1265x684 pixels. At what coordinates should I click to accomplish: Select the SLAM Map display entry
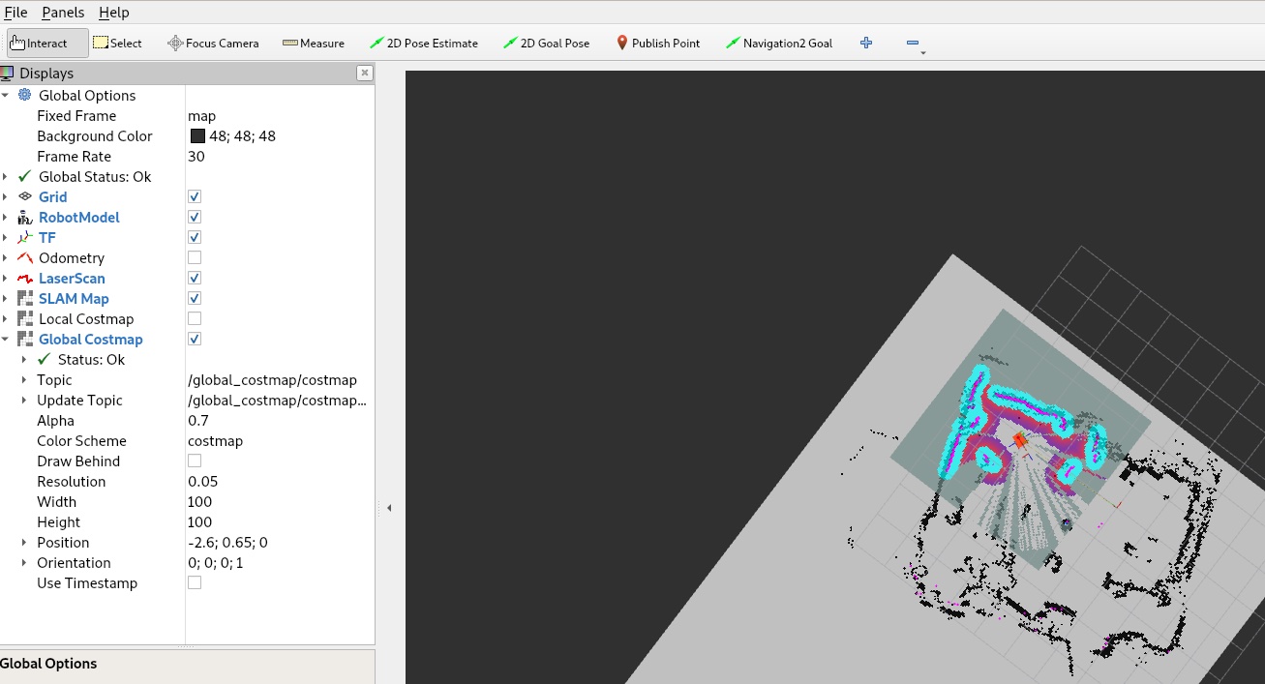coord(74,298)
